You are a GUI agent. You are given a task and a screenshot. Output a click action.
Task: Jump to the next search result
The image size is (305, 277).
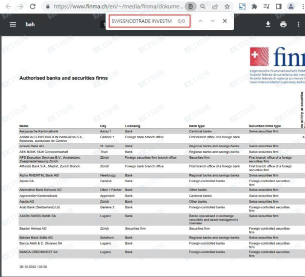pos(212,21)
